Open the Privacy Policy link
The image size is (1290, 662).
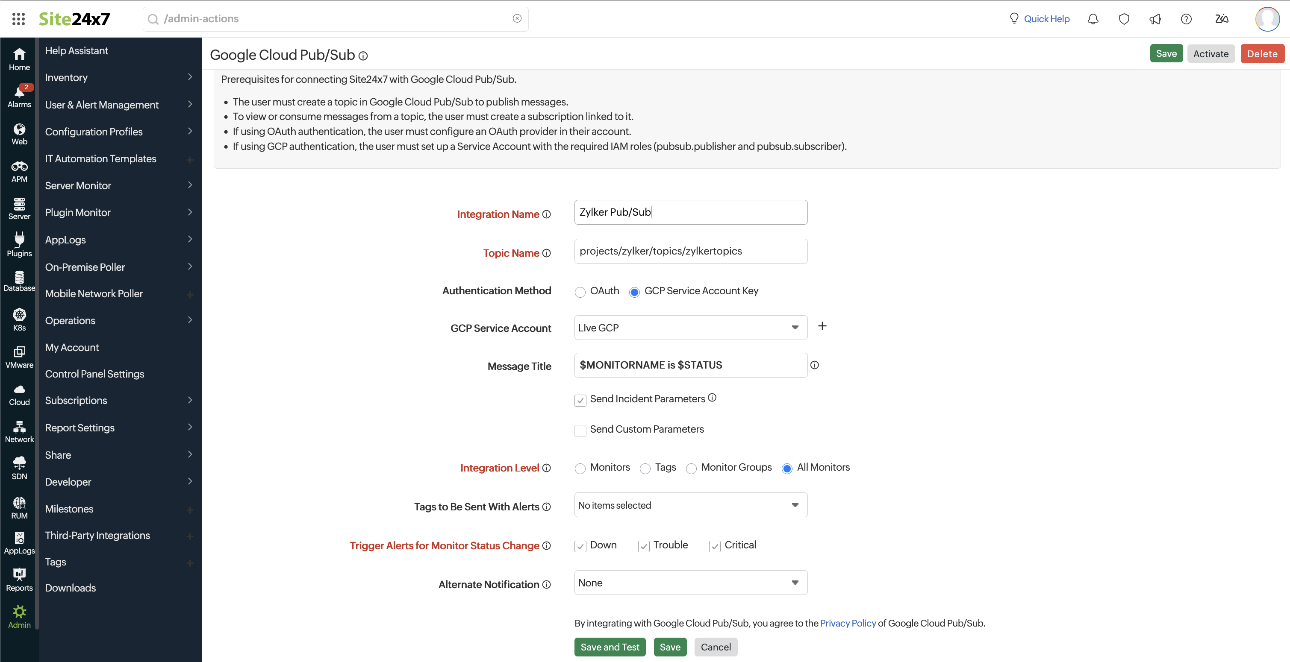(847, 623)
